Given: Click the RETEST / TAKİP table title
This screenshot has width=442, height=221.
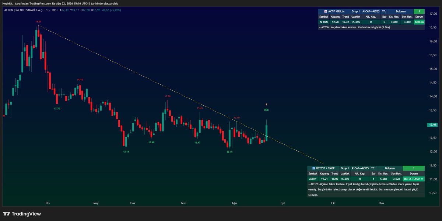Looking at the screenshot, I should click(326, 168).
